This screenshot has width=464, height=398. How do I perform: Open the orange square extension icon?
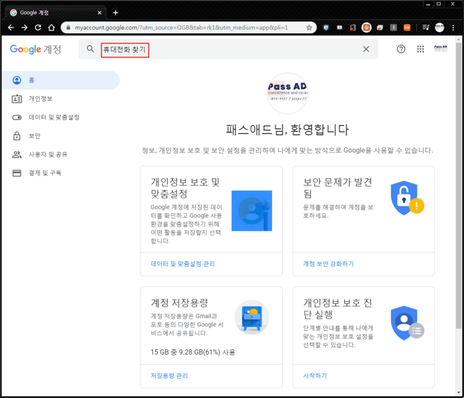407,28
